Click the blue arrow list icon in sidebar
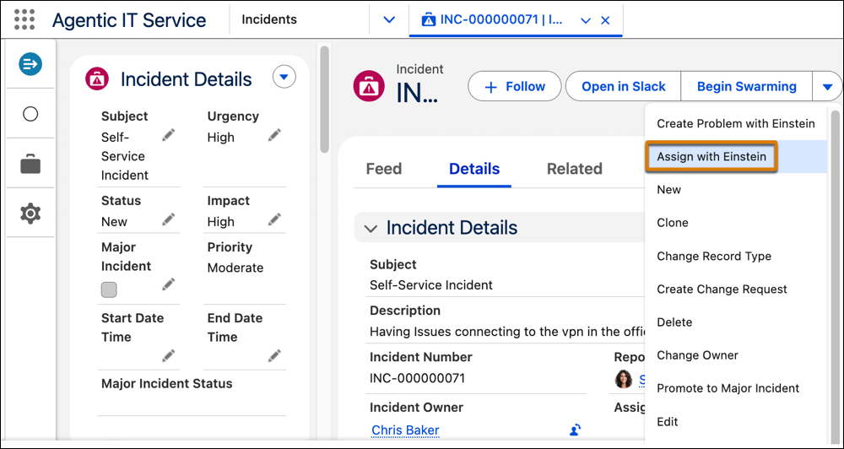Viewport: 844px width, 449px height. 30,64
